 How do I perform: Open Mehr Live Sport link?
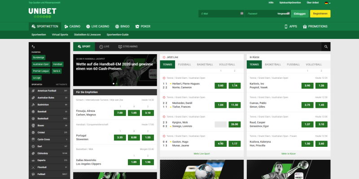[201, 153]
